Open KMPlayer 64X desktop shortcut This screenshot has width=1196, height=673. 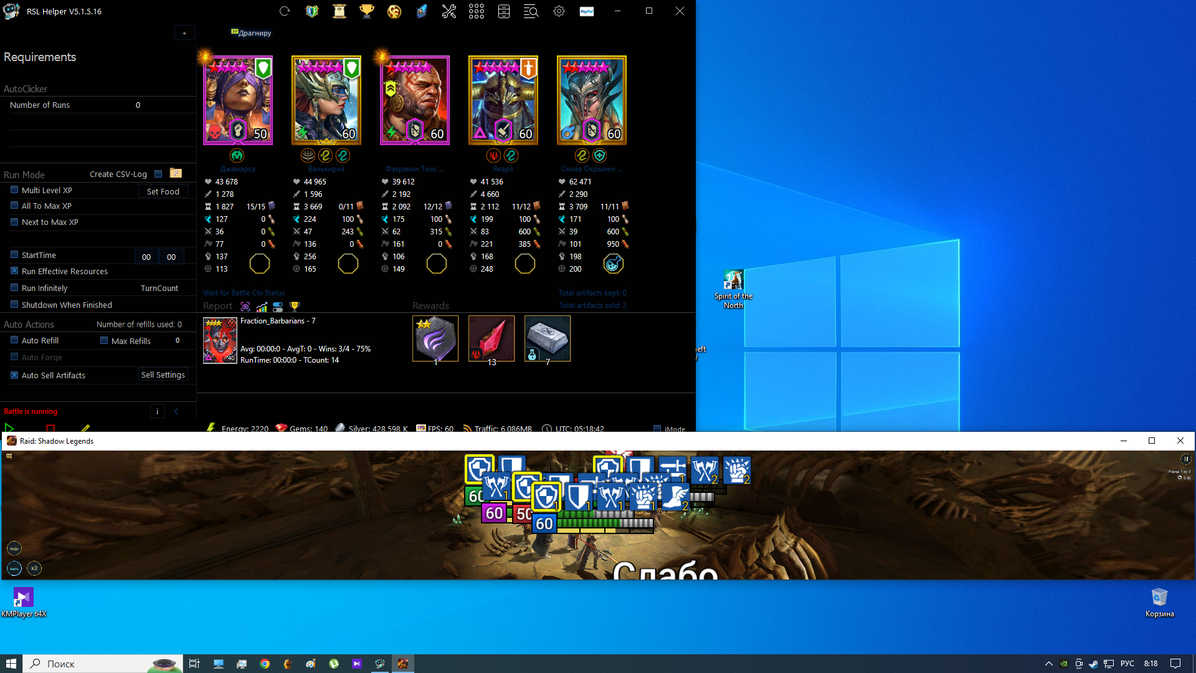click(24, 603)
